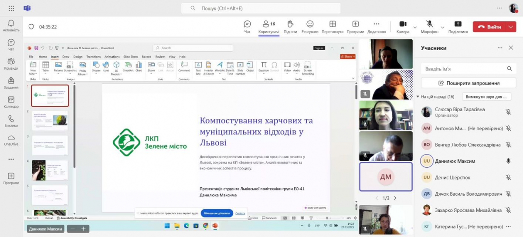
Task: Click the 'Сховати' hide link
Action: tap(240, 213)
